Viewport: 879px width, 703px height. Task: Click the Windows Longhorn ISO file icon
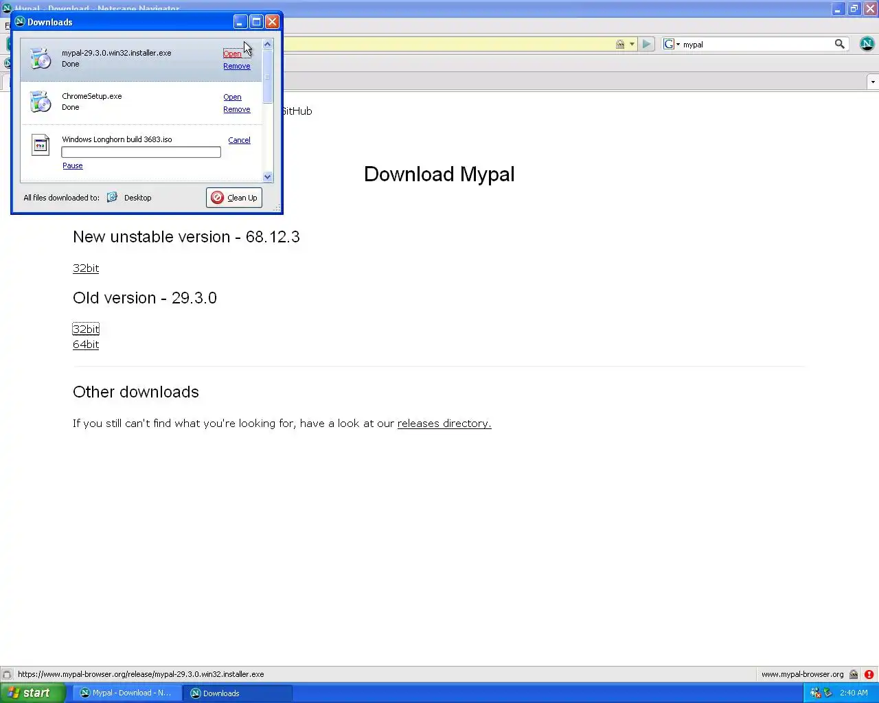pyautogui.click(x=41, y=145)
